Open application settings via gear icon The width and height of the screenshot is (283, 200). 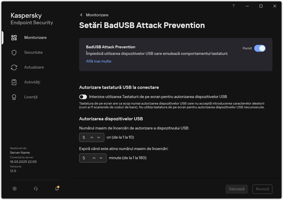[14, 189]
